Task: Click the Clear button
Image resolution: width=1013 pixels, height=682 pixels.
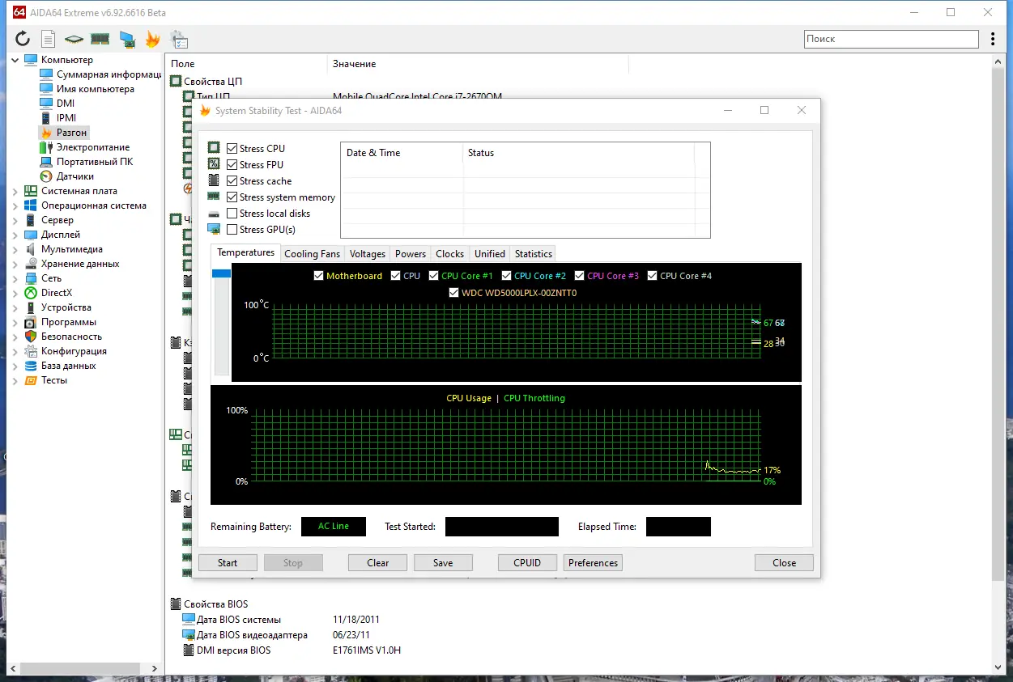Action: [378, 563]
